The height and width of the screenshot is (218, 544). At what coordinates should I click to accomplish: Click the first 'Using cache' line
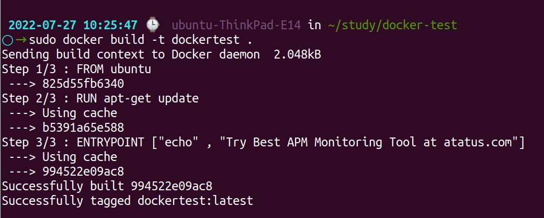click(80, 113)
